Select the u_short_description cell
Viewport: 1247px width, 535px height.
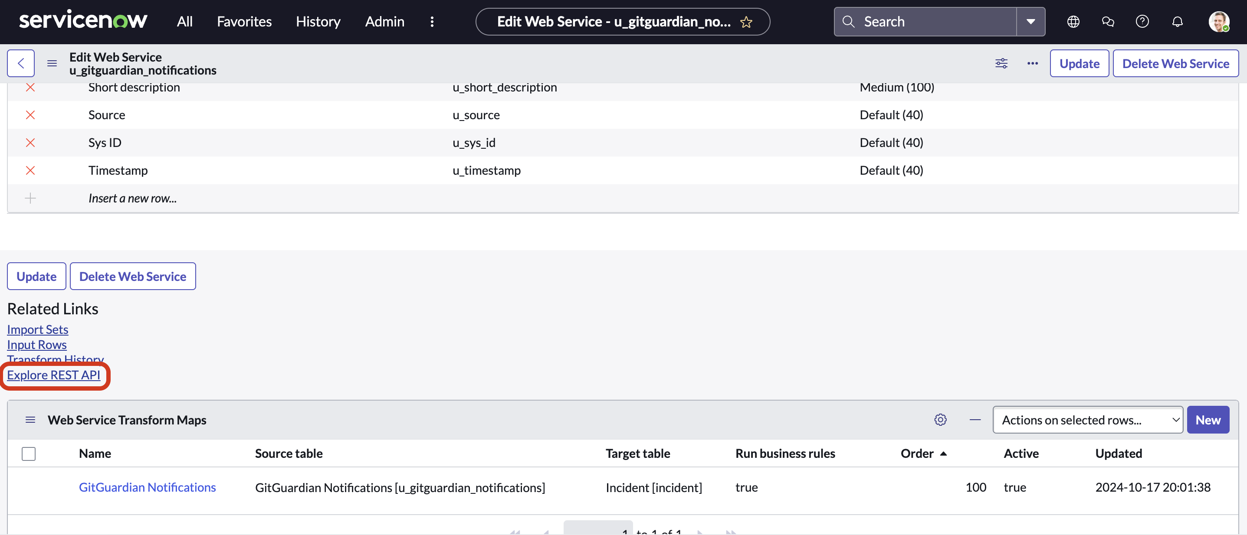click(x=505, y=88)
